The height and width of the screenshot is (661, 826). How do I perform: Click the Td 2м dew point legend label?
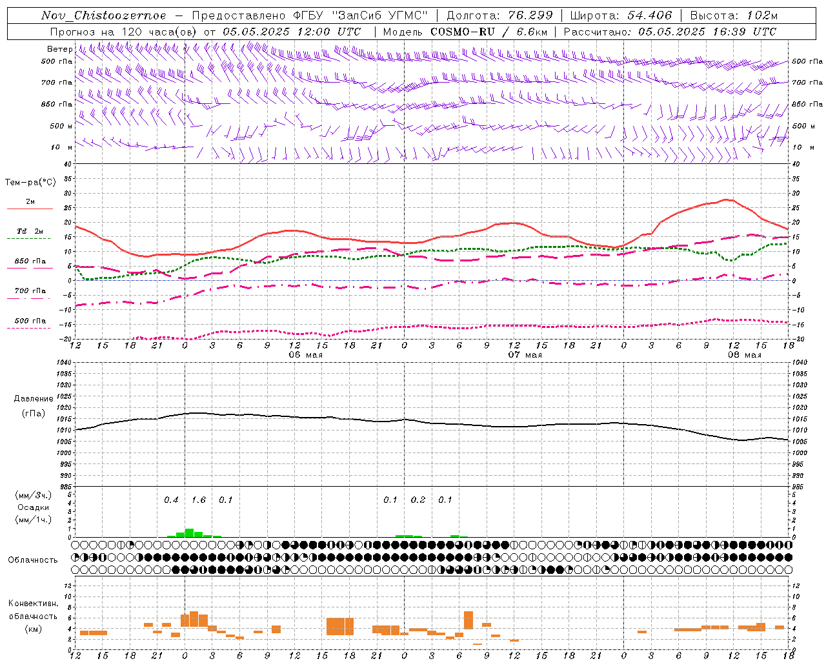[x=30, y=231]
